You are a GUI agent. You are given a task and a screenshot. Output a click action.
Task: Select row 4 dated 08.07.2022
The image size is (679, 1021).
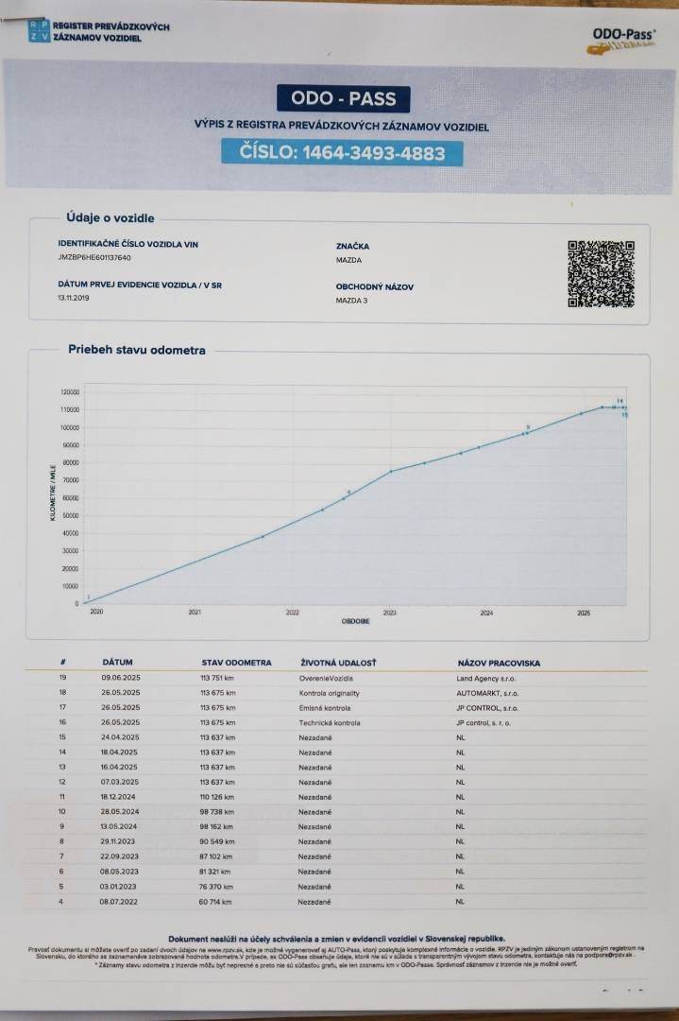coord(336,902)
